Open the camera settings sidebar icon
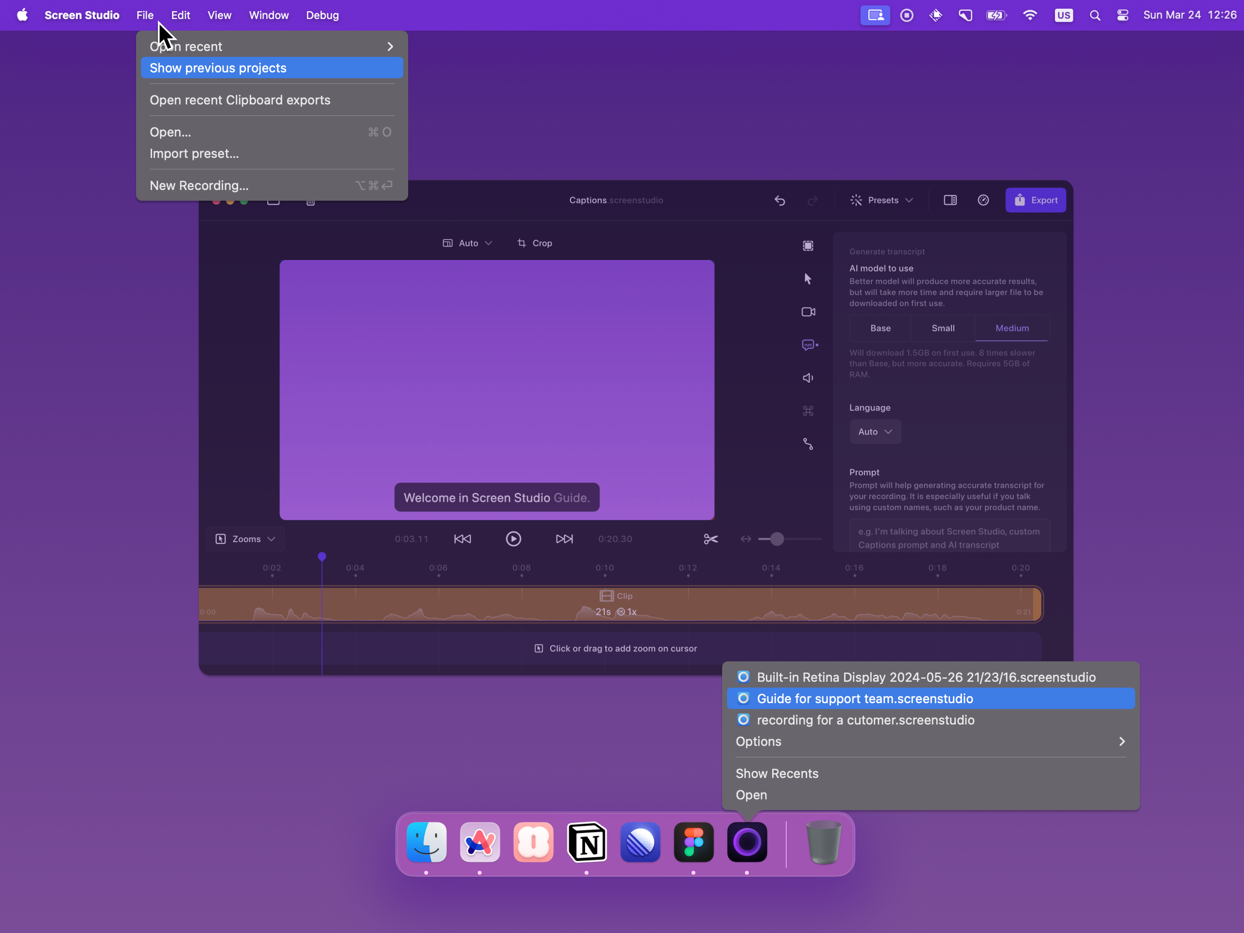1244x933 pixels. point(808,311)
